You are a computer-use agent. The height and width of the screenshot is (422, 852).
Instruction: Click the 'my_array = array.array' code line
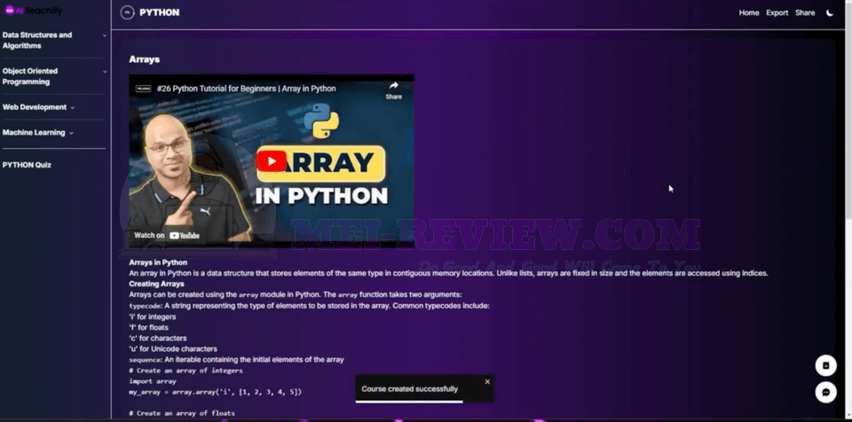pos(215,392)
